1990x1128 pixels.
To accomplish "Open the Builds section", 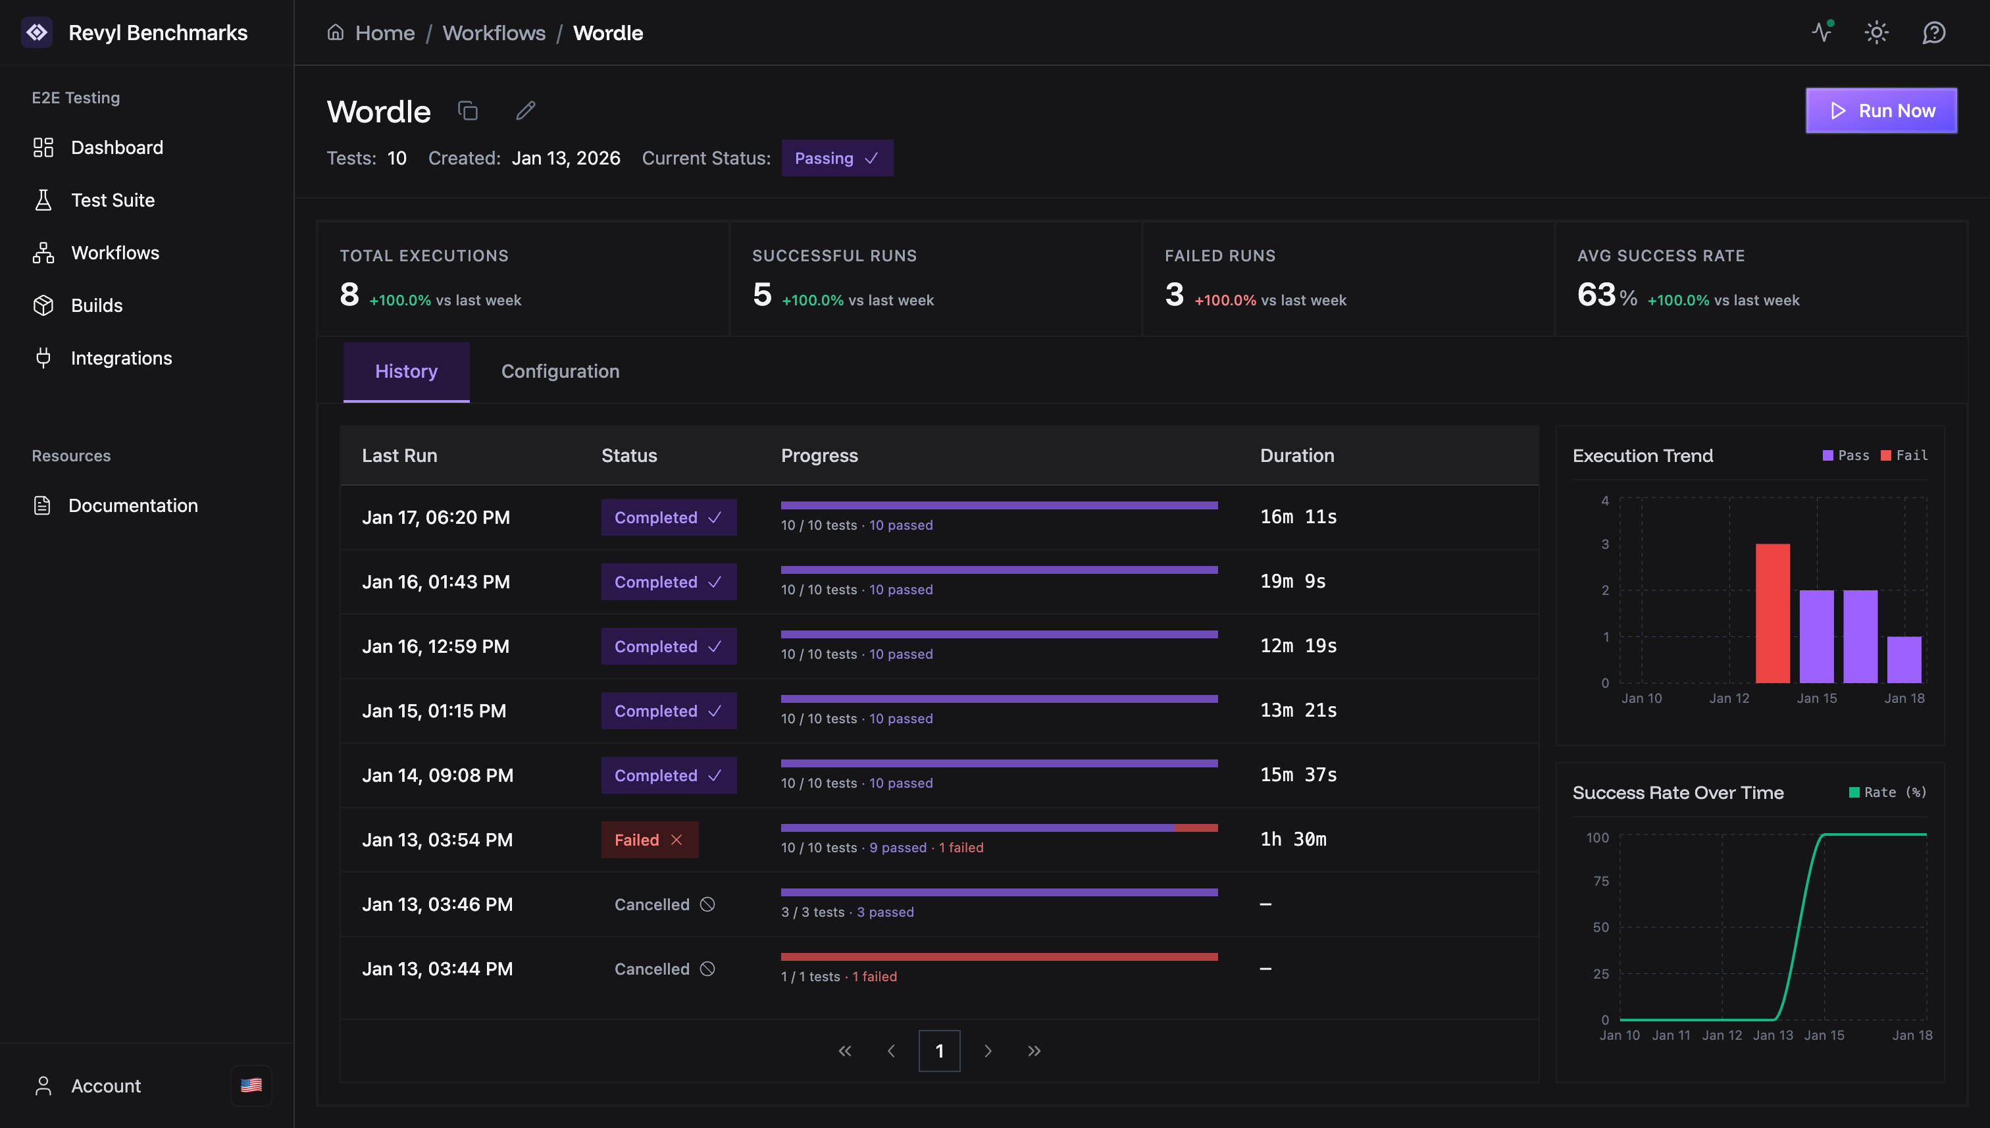I will tap(97, 305).
